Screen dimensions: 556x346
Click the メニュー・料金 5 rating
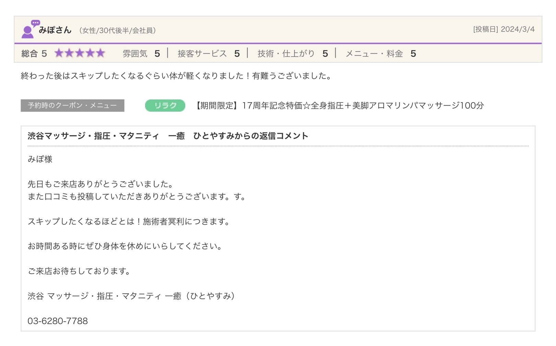(x=381, y=53)
